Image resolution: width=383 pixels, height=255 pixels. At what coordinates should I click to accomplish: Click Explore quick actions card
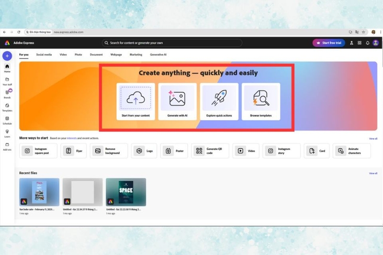click(x=219, y=101)
